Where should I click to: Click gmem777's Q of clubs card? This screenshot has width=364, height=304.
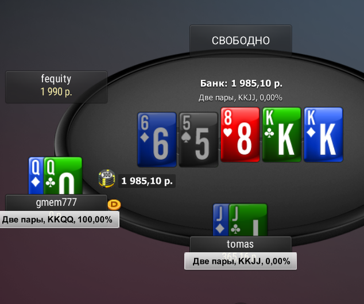[63, 176]
